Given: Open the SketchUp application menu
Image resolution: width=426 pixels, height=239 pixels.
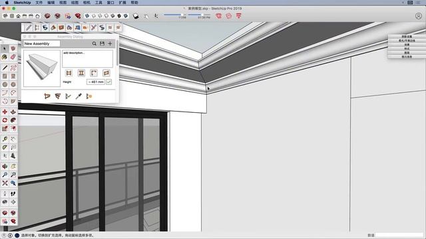Looking at the screenshot, I should (x=22, y=3).
